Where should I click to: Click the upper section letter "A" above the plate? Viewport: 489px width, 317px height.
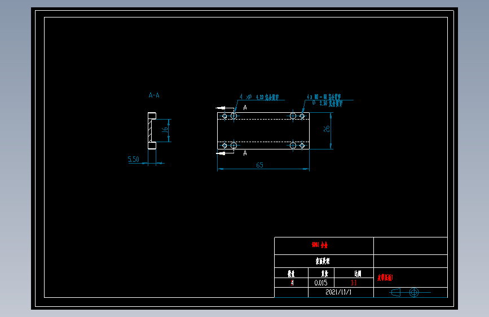point(245,108)
